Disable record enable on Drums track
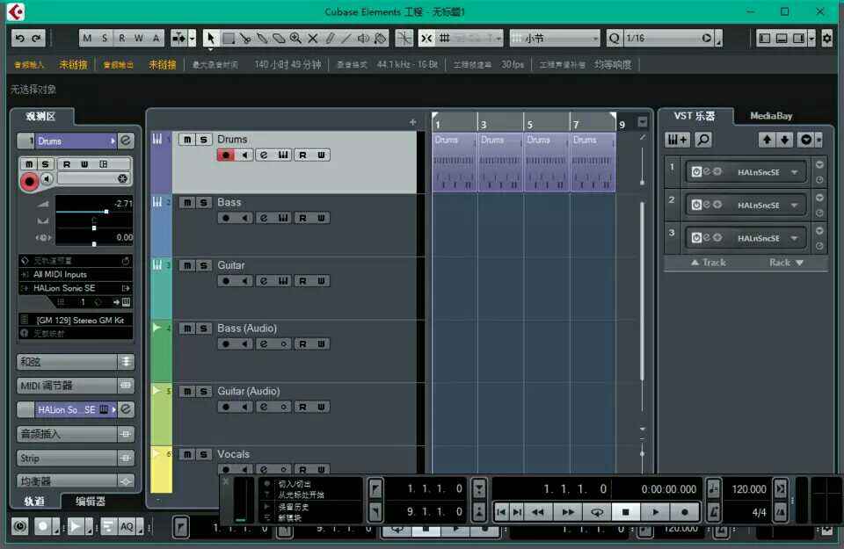The height and width of the screenshot is (549, 844). point(226,155)
